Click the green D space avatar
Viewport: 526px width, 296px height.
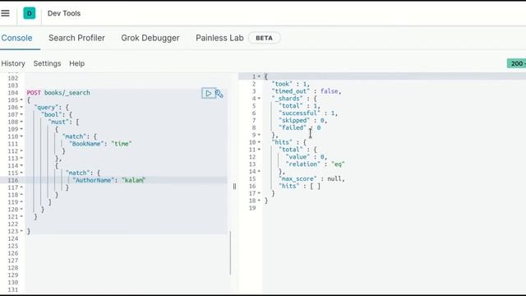coord(30,13)
